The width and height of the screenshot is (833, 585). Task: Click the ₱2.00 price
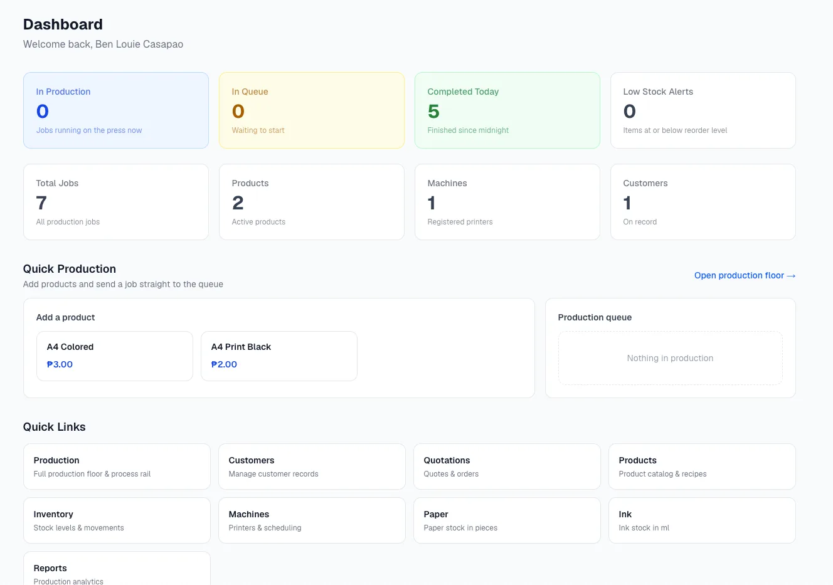tap(224, 364)
